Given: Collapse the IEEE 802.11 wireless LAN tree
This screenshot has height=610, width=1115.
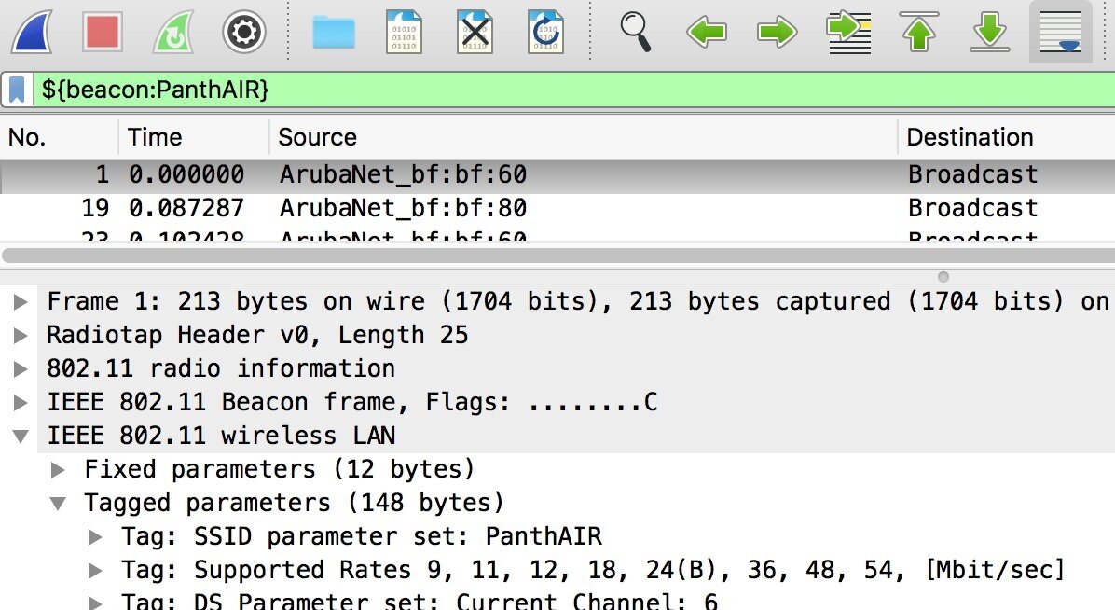Looking at the screenshot, I should pos(21,435).
